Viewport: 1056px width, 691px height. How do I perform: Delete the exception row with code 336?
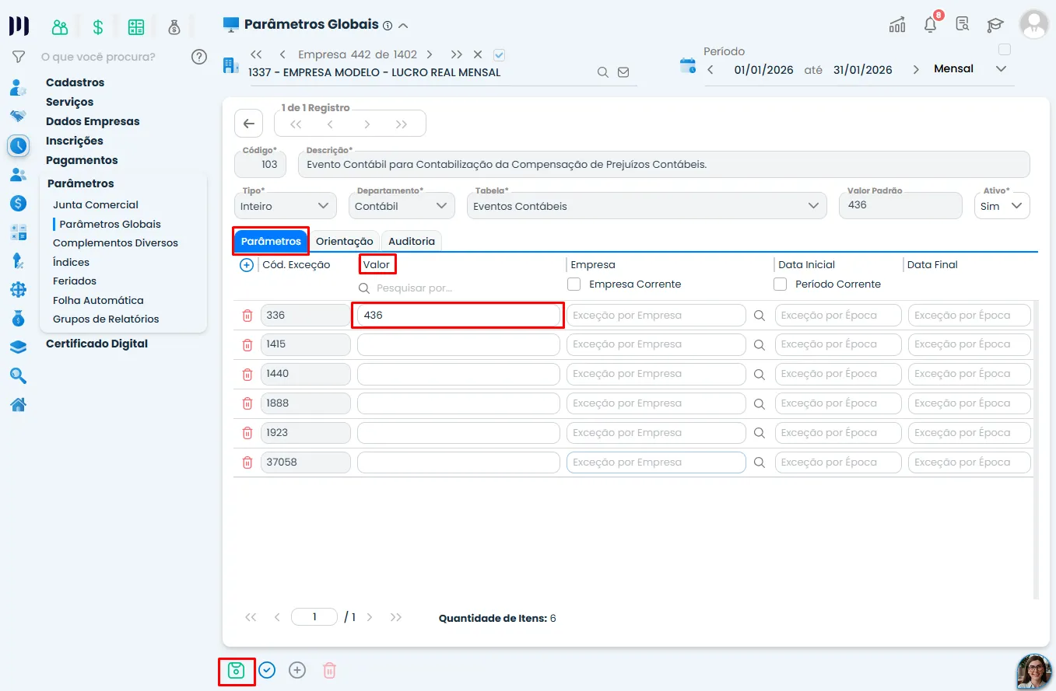point(247,316)
